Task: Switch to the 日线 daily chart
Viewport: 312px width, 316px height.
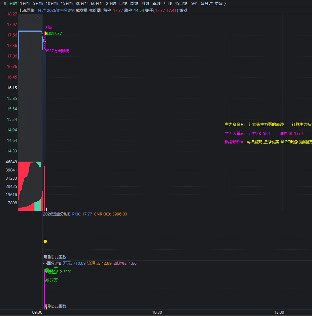Action: click(123, 4)
